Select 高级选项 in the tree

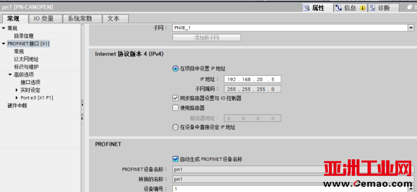click(23, 75)
